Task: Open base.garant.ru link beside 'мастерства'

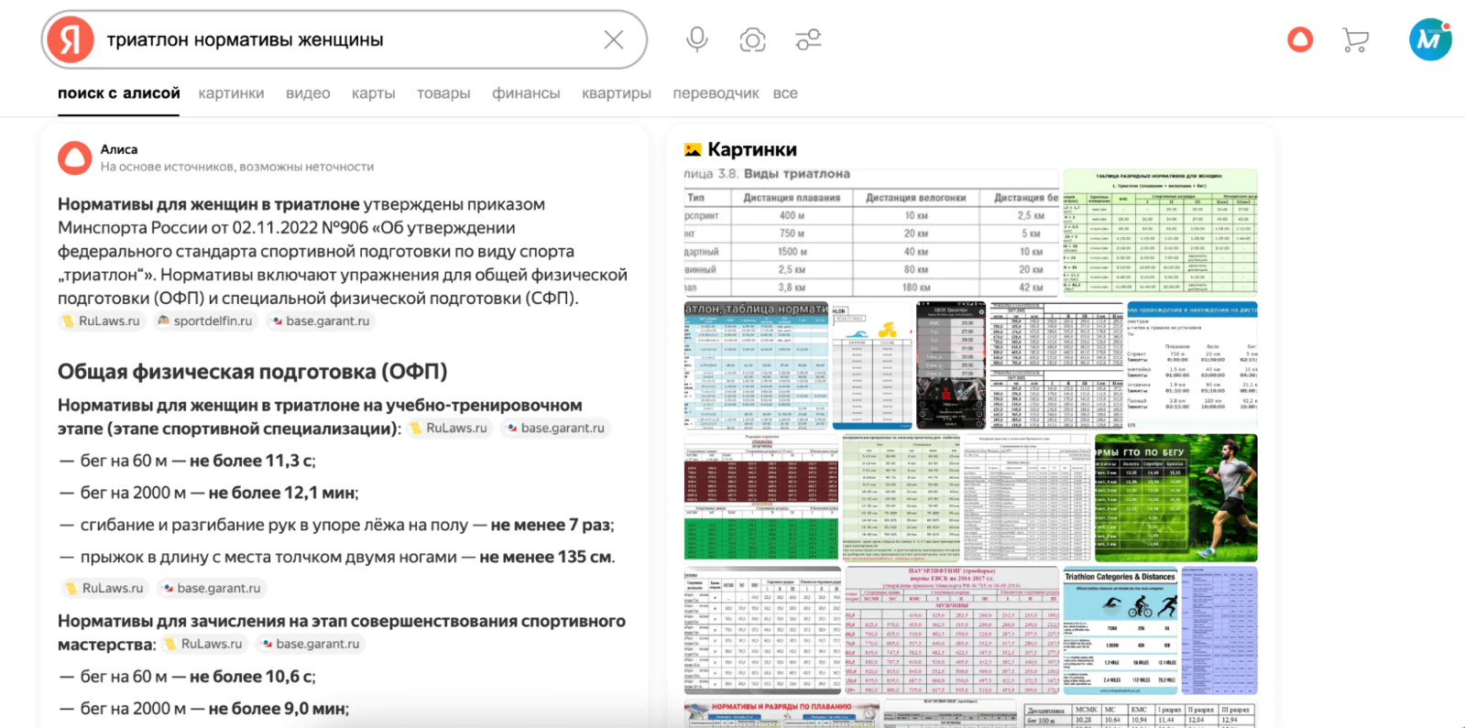Action: point(311,645)
